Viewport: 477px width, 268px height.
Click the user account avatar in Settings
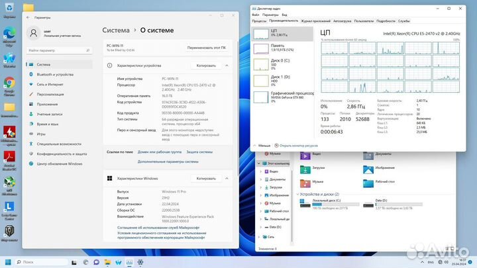pyautogui.click(x=34, y=33)
